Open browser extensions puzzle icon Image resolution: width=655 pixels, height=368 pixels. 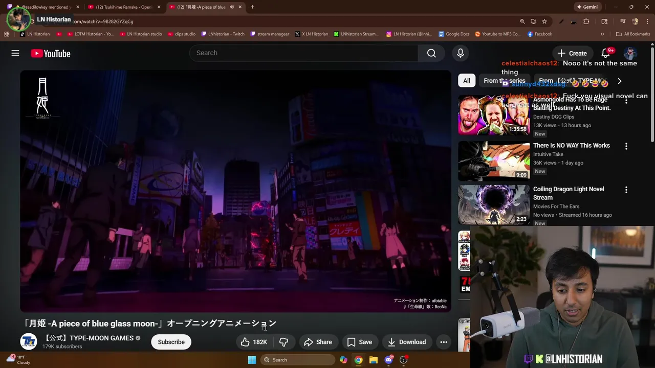click(586, 21)
